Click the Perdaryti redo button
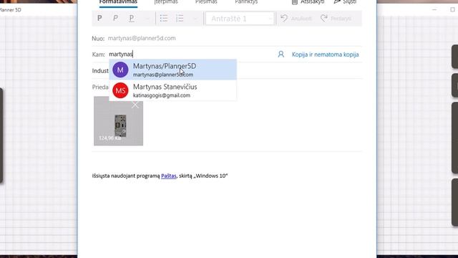The height and width of the screenshot is (258, 458). [x=336, y=19]
